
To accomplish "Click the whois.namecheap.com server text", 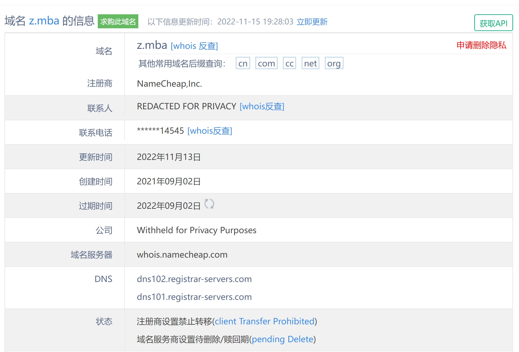I will (x=182, y=255).
